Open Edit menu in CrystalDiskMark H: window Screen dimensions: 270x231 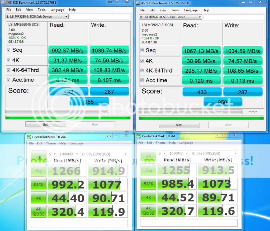[149, 143]
